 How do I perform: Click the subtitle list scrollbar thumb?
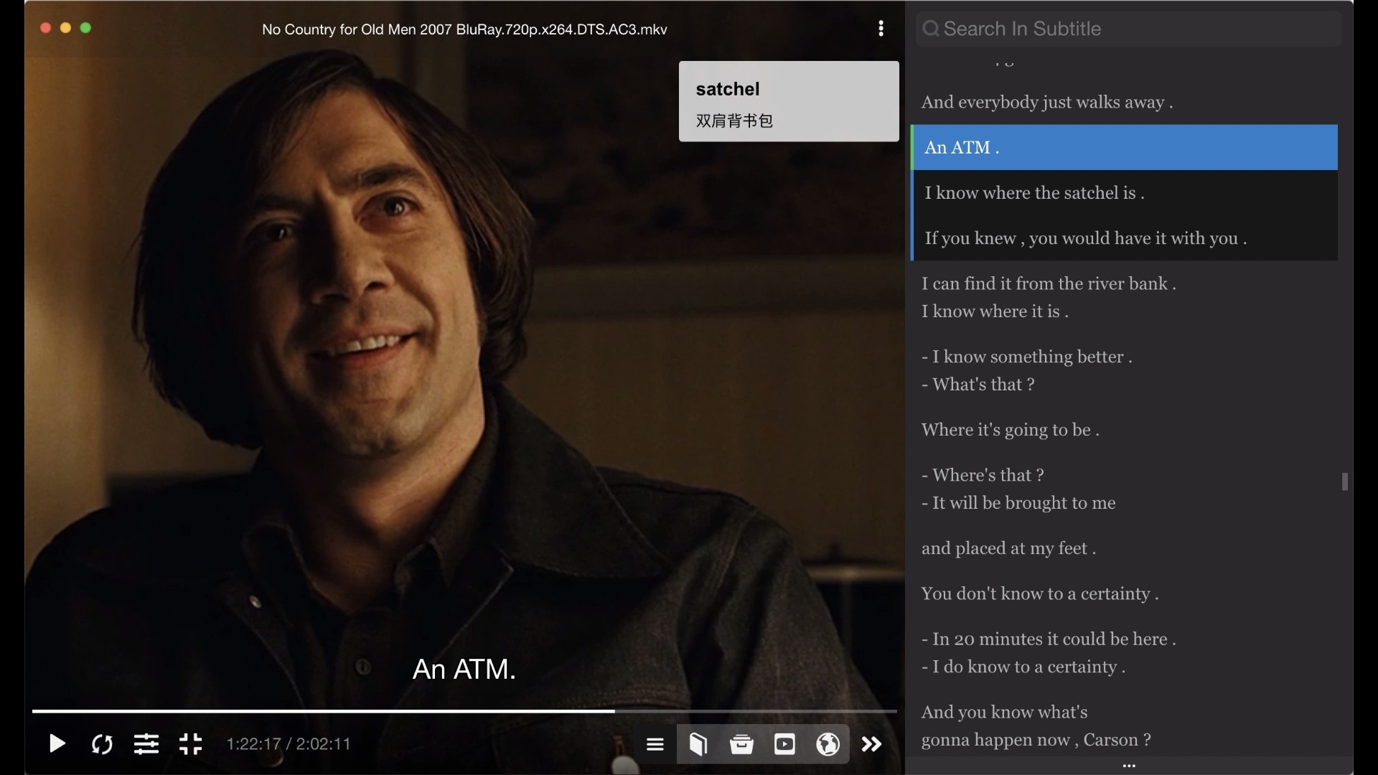[x=1345, y=482]
